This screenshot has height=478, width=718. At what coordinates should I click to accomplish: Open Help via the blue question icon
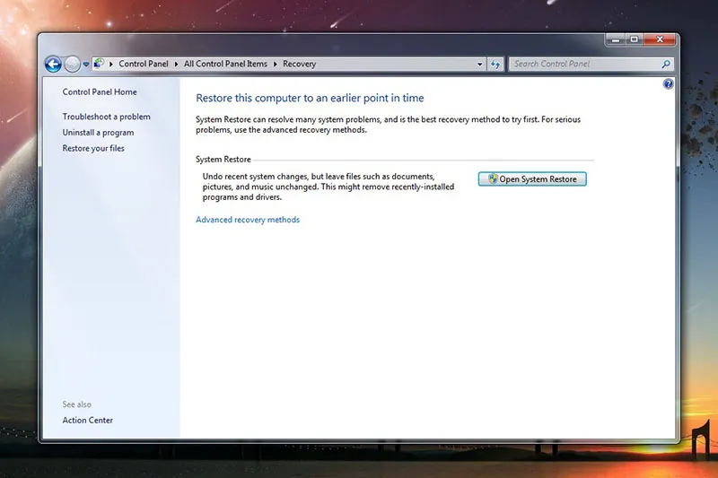[668, 83]
